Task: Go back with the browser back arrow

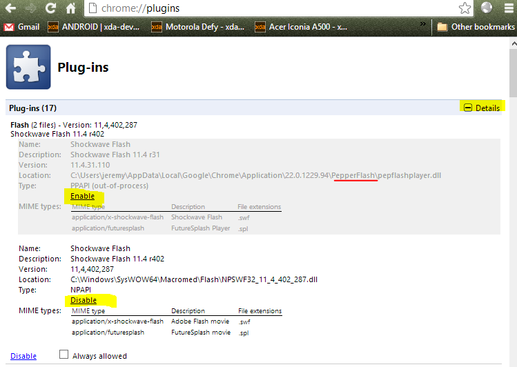Action: tap(10, 8)
